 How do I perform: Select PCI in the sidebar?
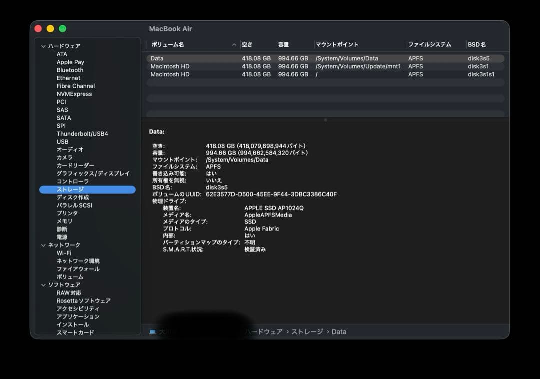[x=61, y=102]
